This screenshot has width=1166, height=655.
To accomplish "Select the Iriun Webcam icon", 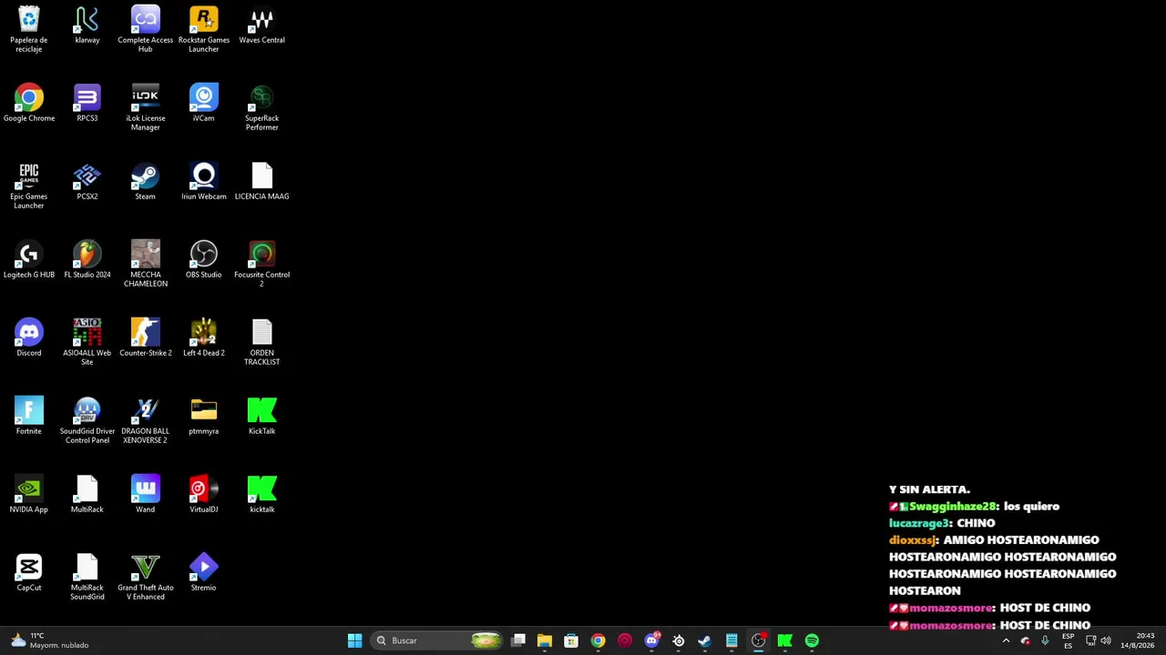I will (204, 182).
